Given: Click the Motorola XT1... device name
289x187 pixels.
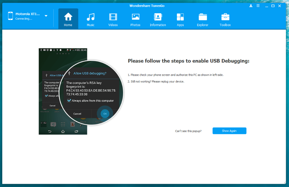Looking at the screenshot, I should coord(28,14).
